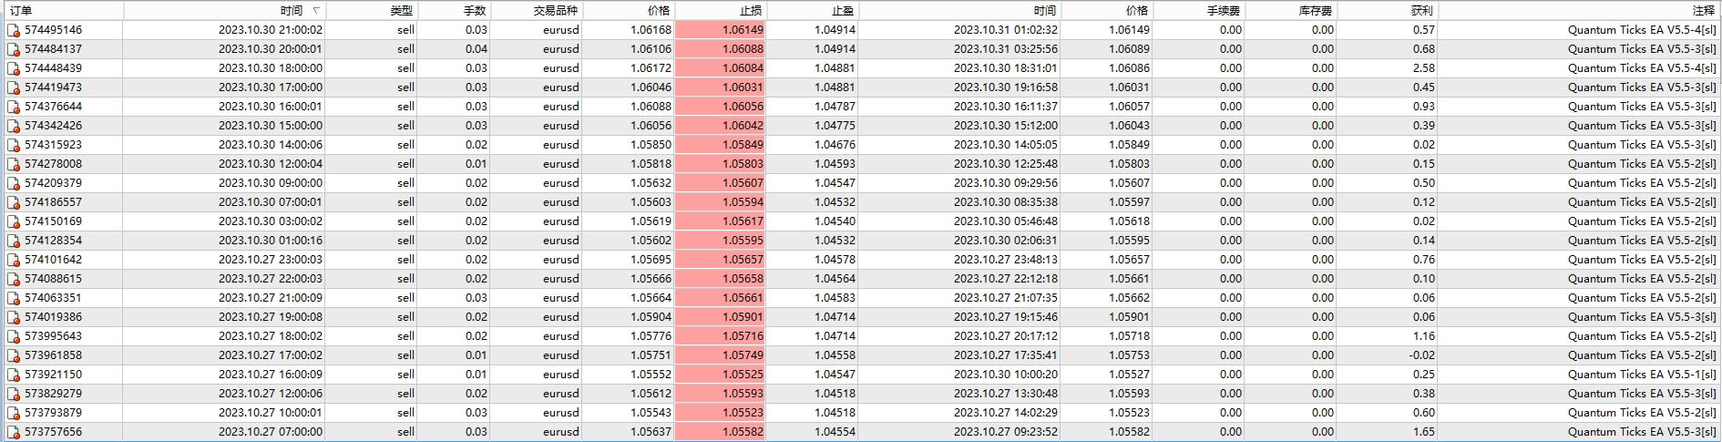Select the profit value 1.65

(1423, 432)
